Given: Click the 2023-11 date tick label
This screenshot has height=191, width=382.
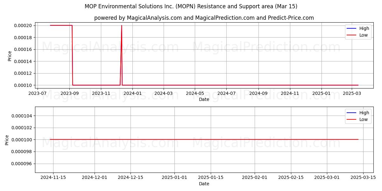Looking at the screenshot, I should pos(101,93).
